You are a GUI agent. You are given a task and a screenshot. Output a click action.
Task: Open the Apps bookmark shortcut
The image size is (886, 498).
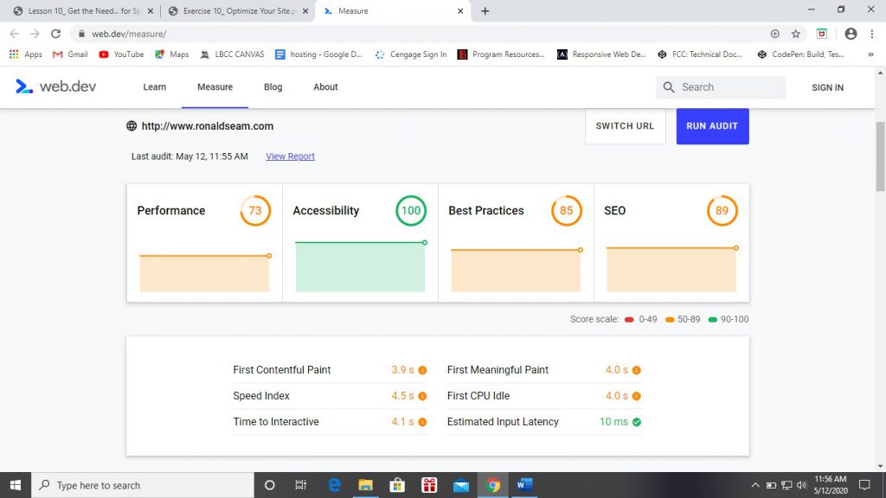tap(26, 54)
